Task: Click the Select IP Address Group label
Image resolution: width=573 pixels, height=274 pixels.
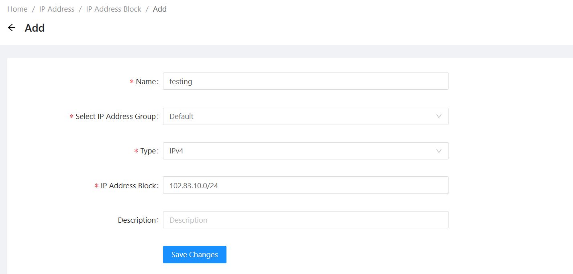Action: 116,116
